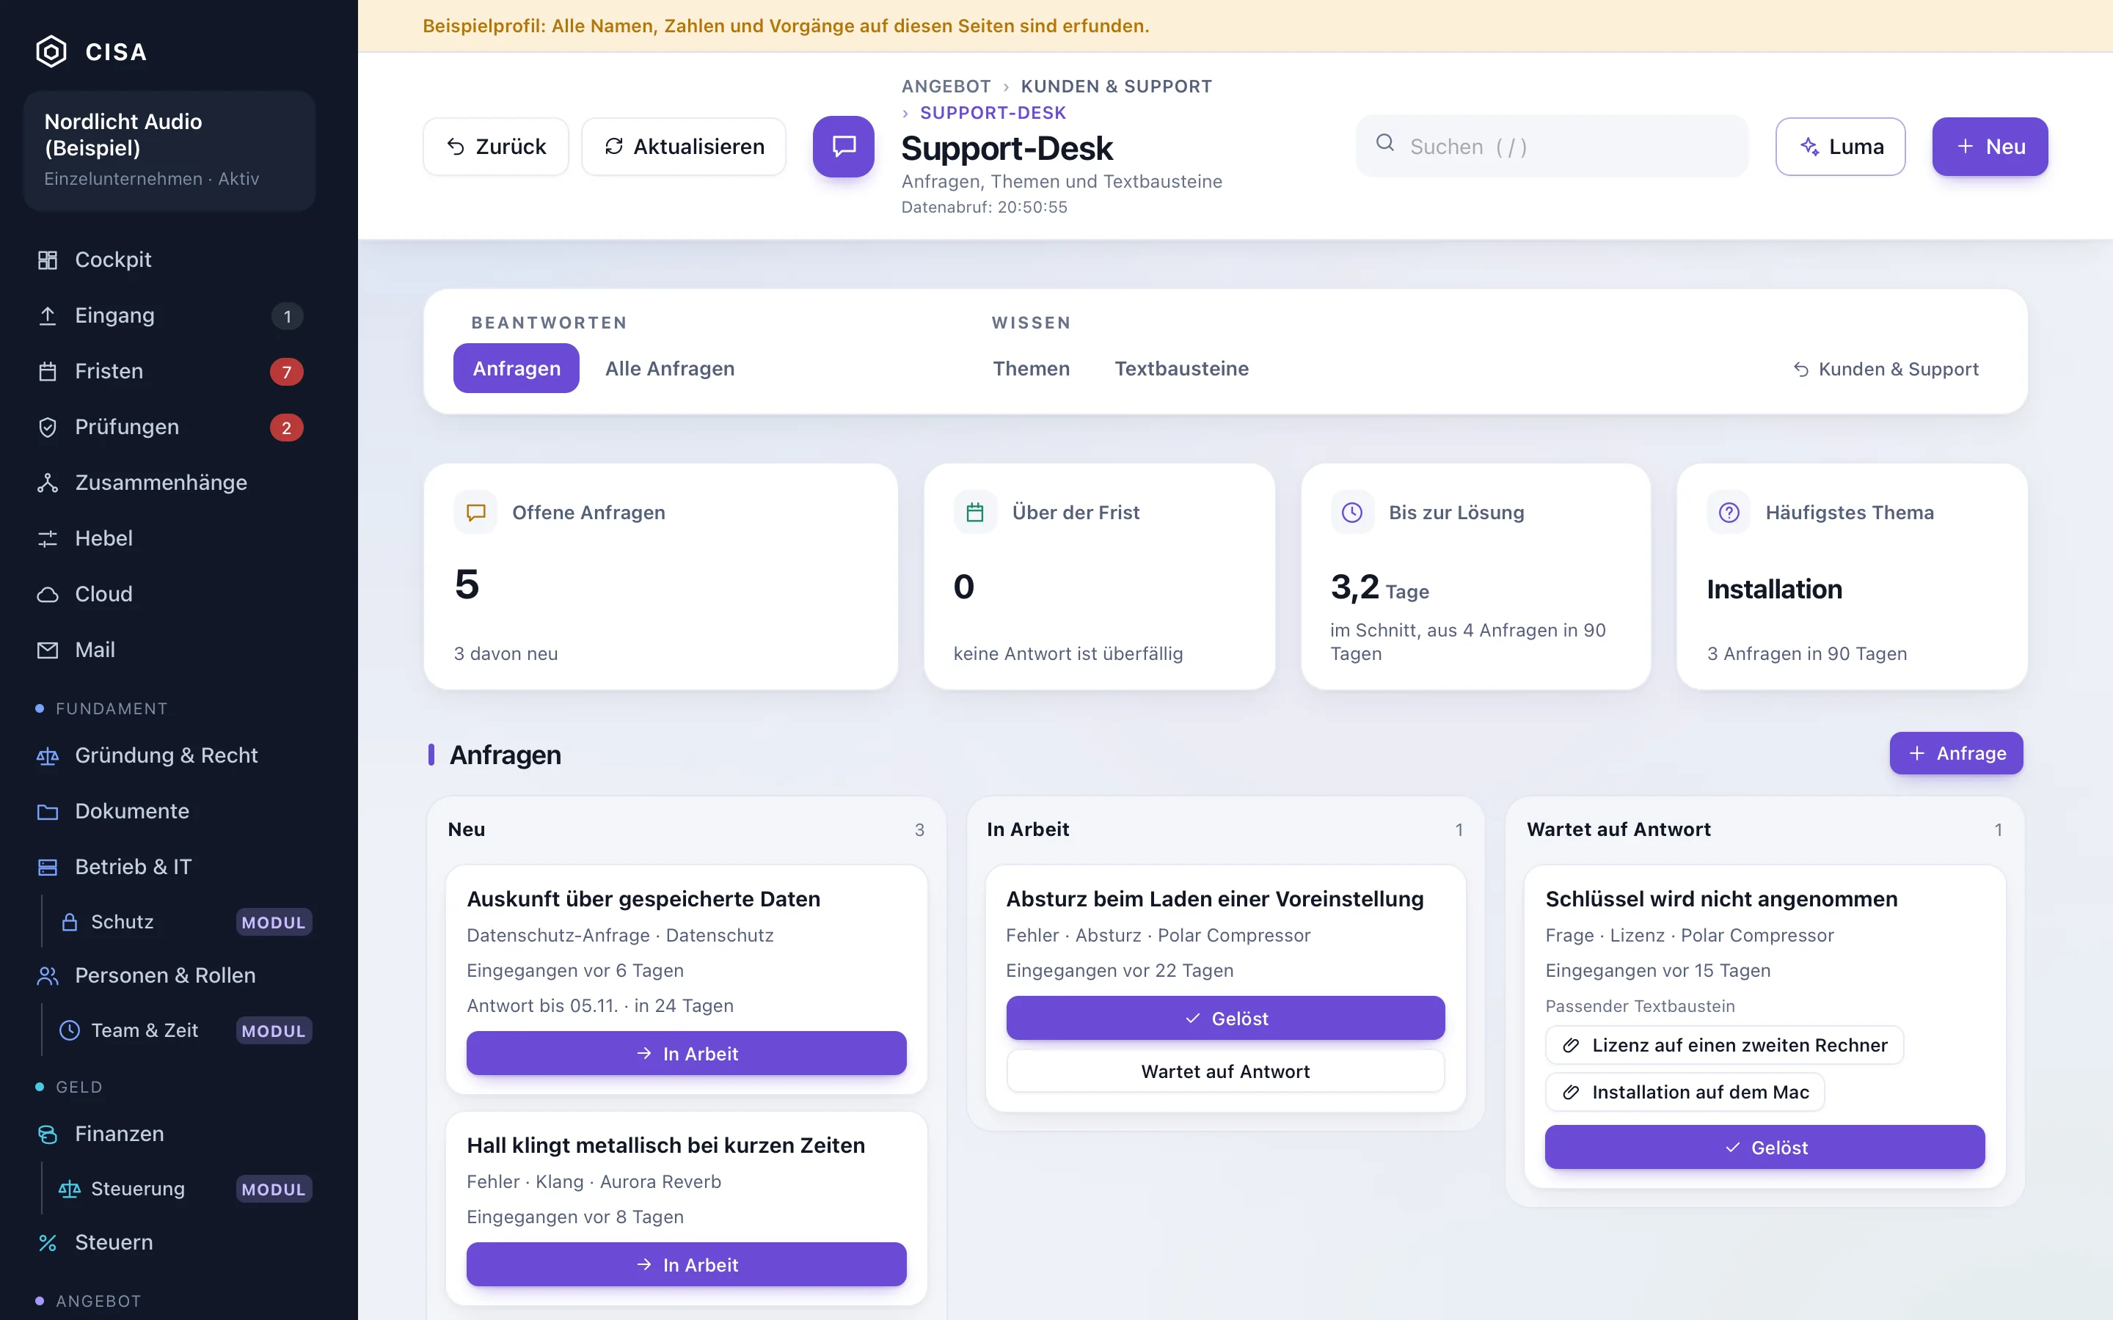Select textbaustein Lizenz auf einen zweiten Rechner
Screen dimensions: 2113x1320
tap(1724, 1045)
